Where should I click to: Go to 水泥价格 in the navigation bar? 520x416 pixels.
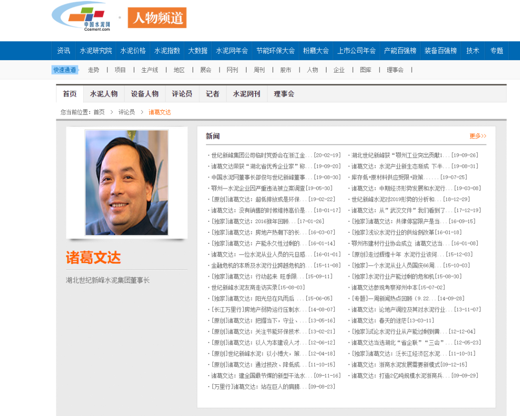[133, 50]
